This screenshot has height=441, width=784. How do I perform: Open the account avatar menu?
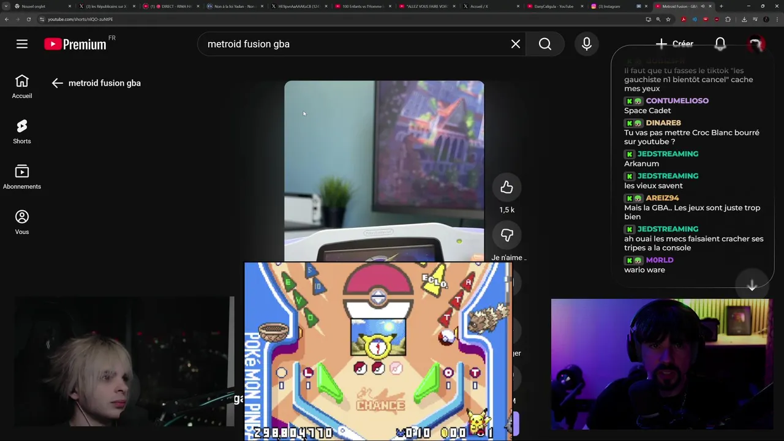[755, 44]
